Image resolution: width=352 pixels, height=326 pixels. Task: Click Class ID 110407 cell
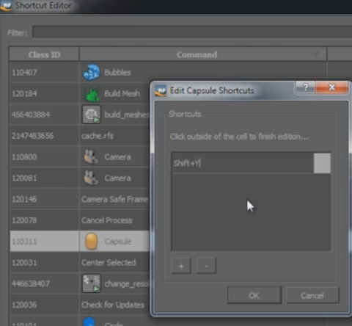point(44,73)
